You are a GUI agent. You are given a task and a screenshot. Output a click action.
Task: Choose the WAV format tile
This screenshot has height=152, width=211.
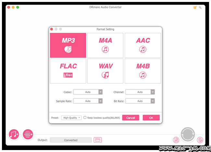click(105, 71)
